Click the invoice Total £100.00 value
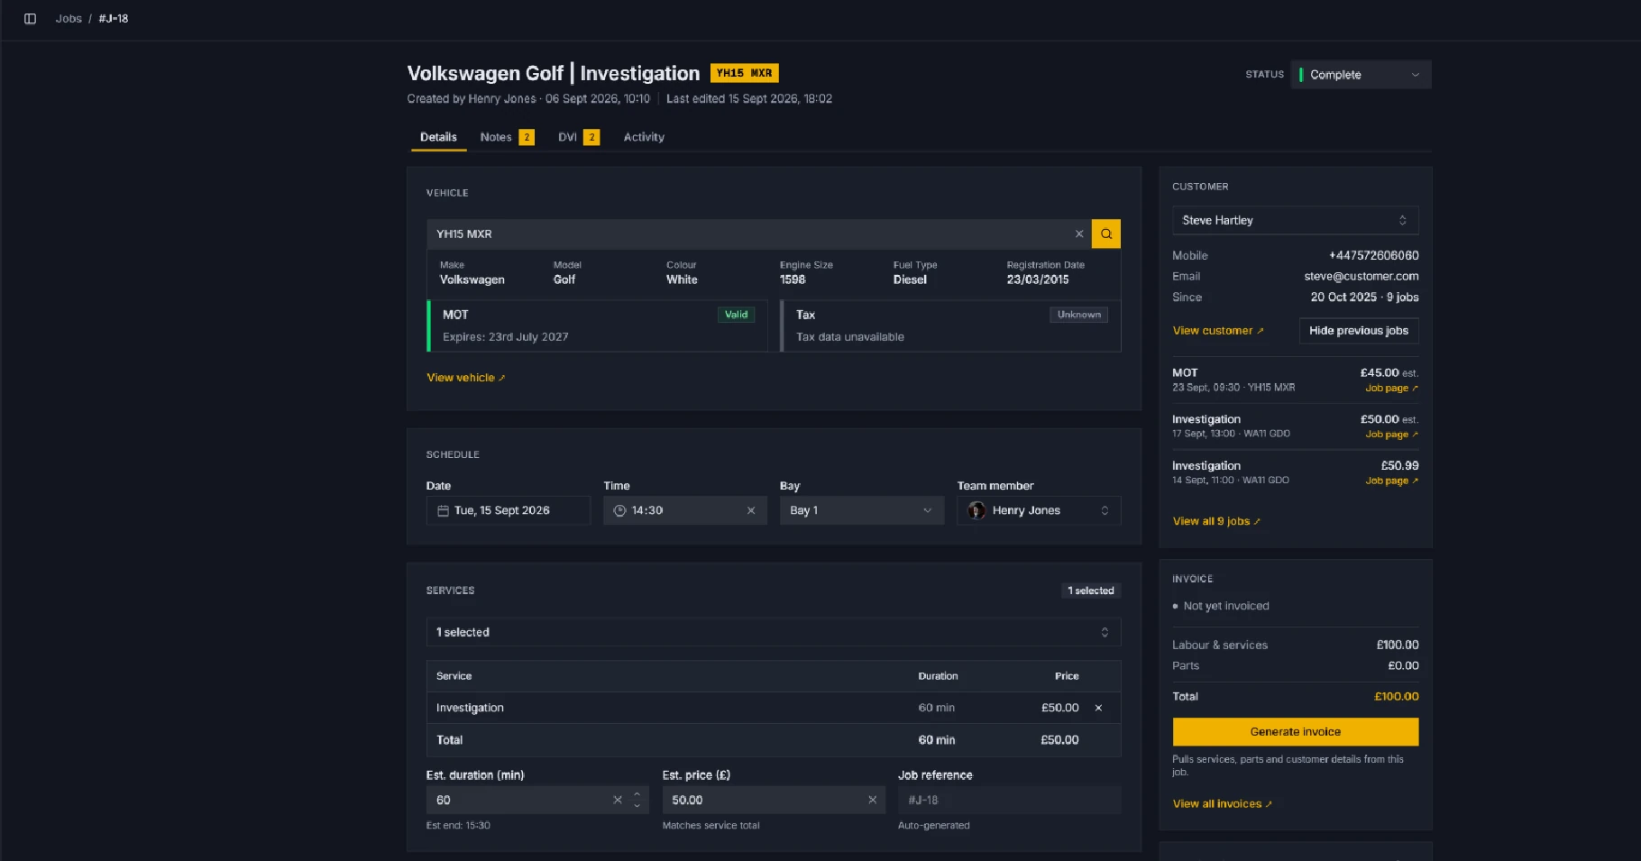 [x=1396, y=697]
